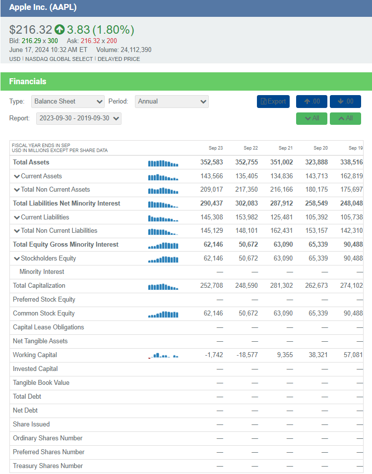Viewport: 372px width, 474px height.
Task: Click the Total Capitalization sparkline chart
Action: (x=163, y=287)
